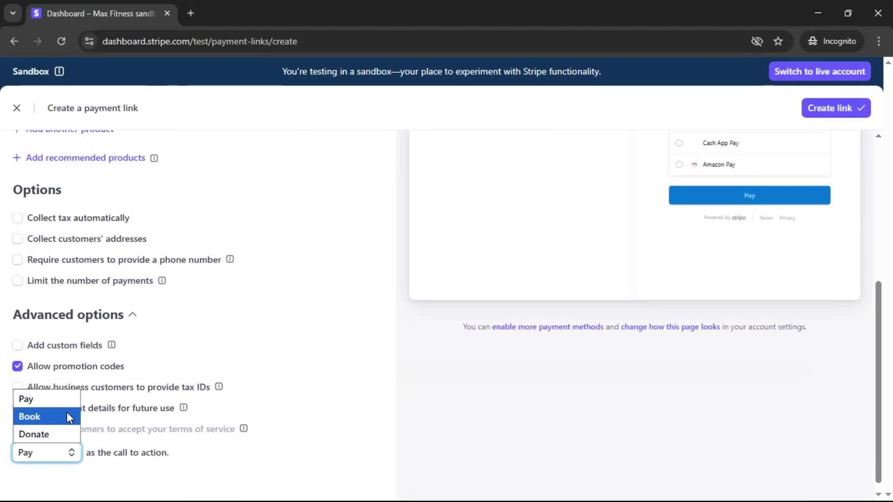893x502 pixels.
Task: Click info icon beside tax IDs option
Action: 219,387
